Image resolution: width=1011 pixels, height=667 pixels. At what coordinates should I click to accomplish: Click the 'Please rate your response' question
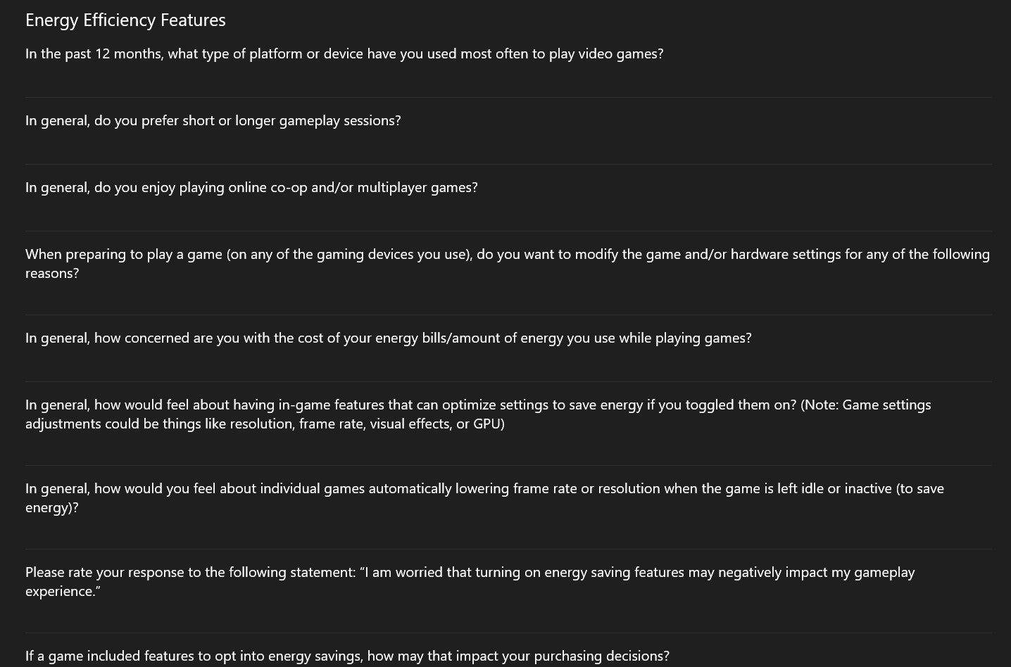[x=190, y=573]
